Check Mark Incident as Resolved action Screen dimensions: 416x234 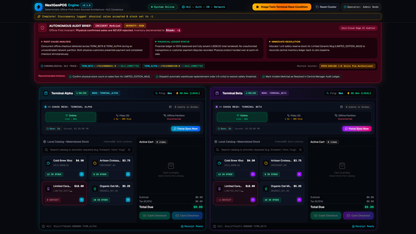[x=301, y=76]
